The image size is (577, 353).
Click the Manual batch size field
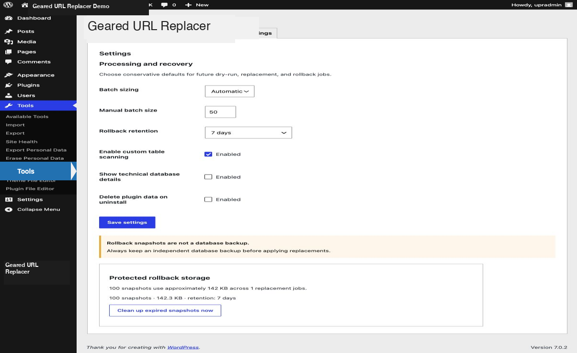[220, 112]
